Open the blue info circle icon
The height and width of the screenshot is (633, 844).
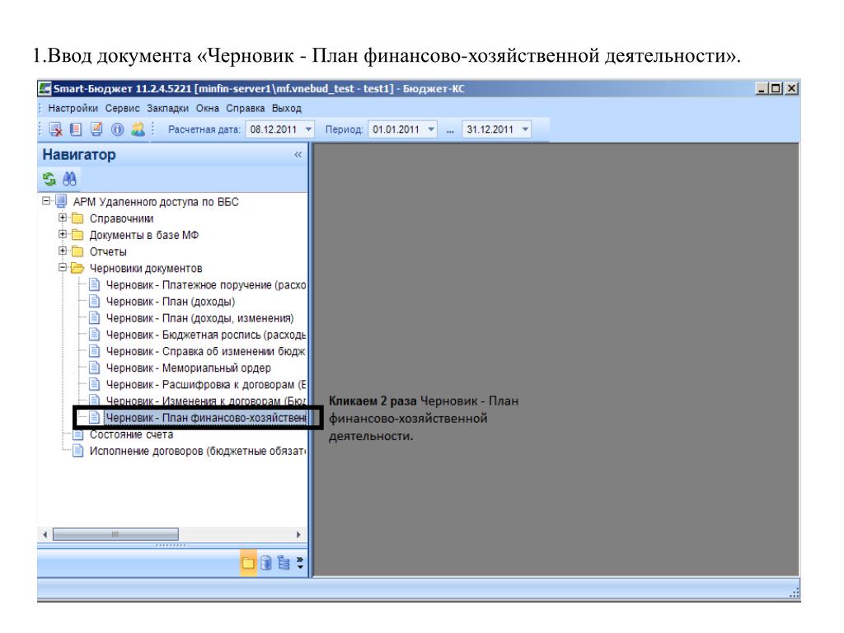[117, 129]
